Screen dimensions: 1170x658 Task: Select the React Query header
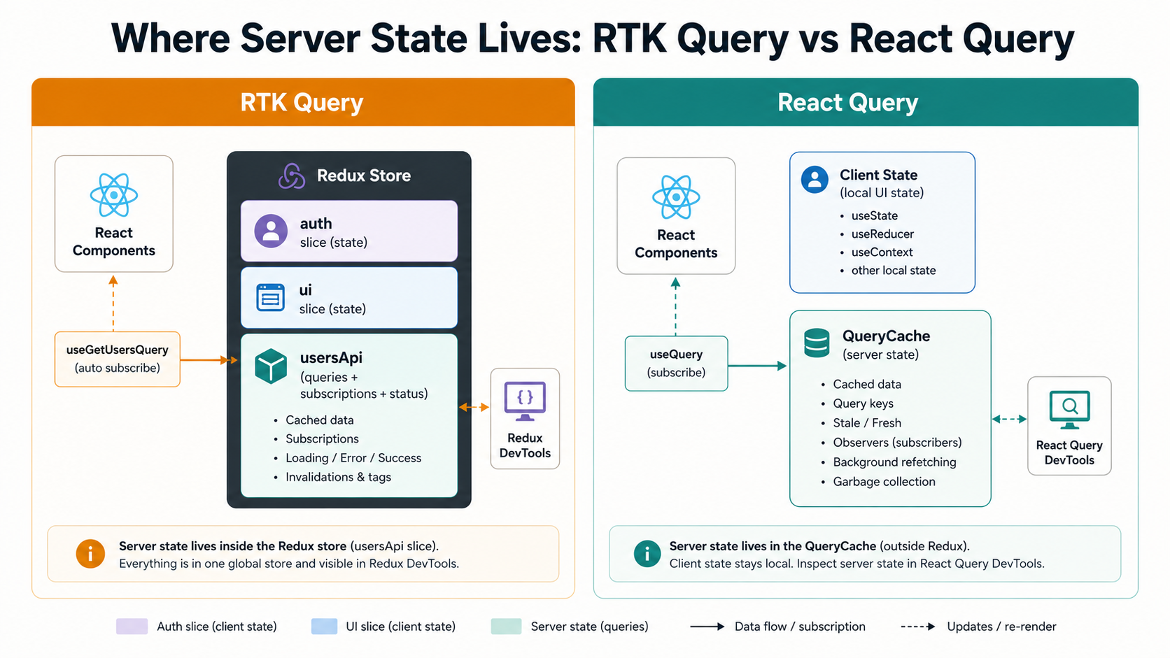pos(866,102)
